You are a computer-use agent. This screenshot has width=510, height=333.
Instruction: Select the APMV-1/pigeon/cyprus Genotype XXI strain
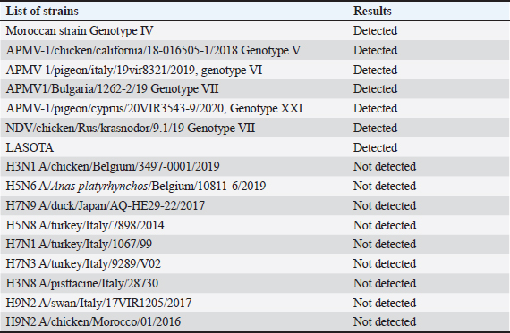[x=154, y=108]
